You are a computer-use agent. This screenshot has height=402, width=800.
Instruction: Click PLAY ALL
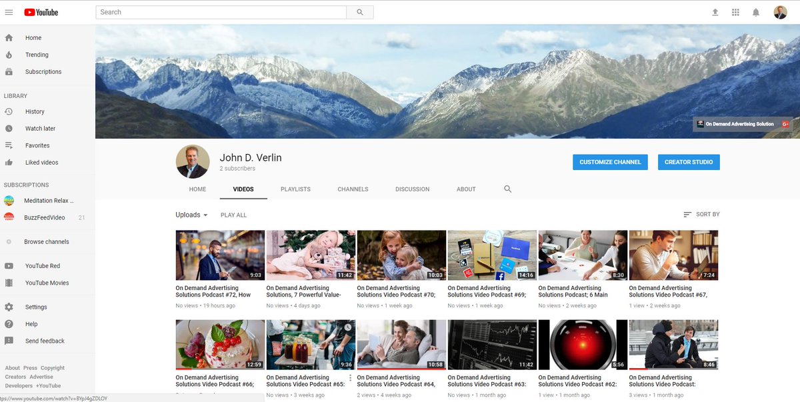pyautogui.click(x=233, y=215)
